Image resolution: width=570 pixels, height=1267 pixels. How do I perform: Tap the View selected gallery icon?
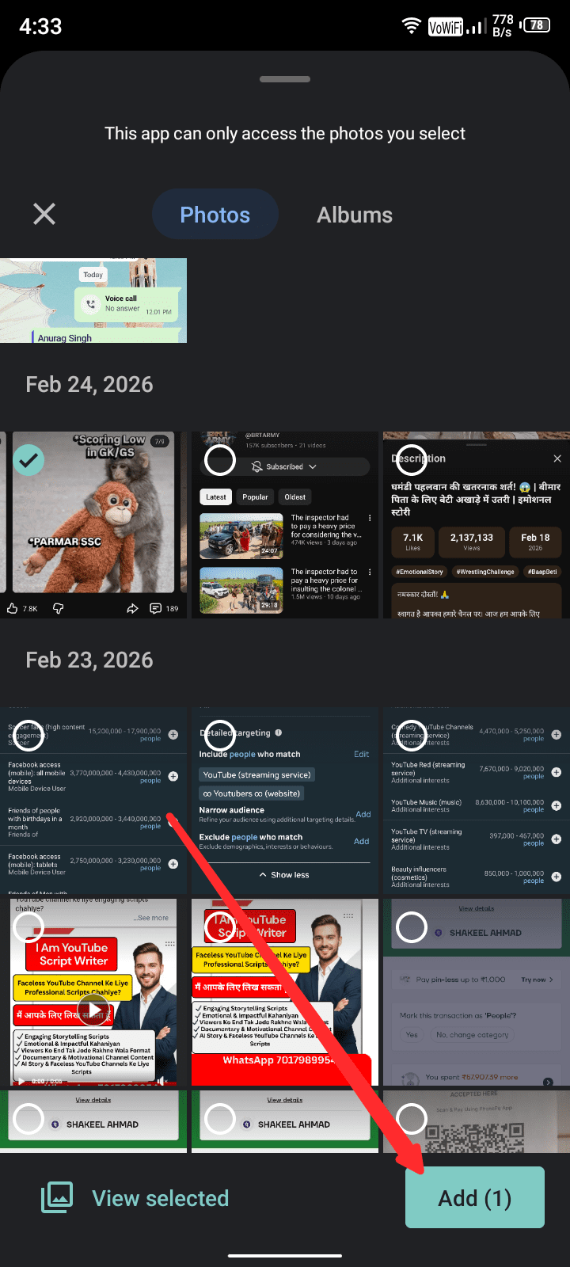[x=57, y=1197]
